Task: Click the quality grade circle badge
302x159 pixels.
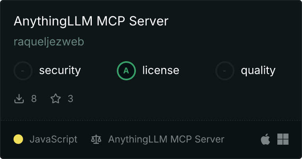Action: [225, 71]
